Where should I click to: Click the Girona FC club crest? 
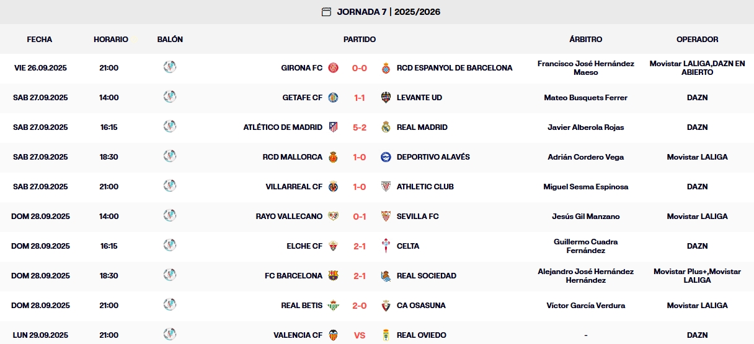click(334, 68)
